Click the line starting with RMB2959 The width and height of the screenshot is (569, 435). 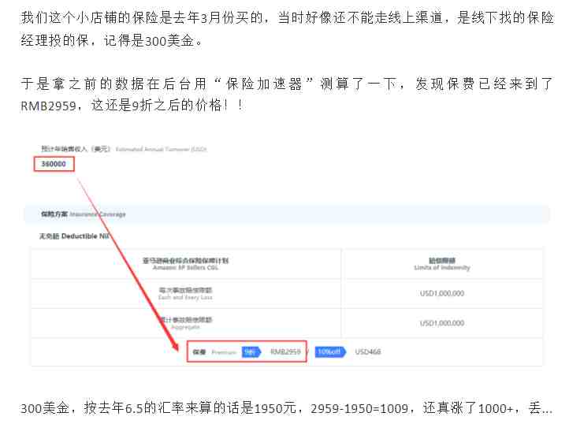(x=132, y=106)
